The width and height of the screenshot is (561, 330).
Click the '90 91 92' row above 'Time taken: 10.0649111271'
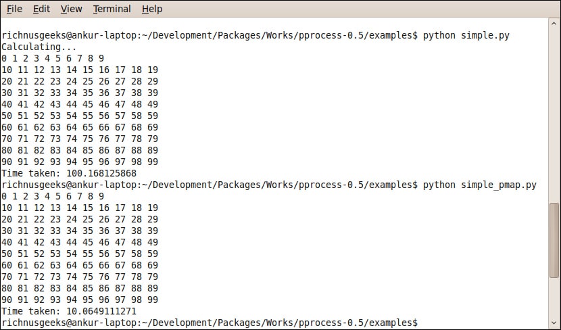pos(80,300)
